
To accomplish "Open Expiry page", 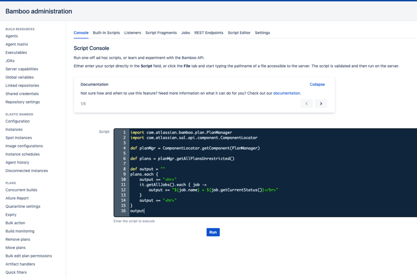I will 11,215.
